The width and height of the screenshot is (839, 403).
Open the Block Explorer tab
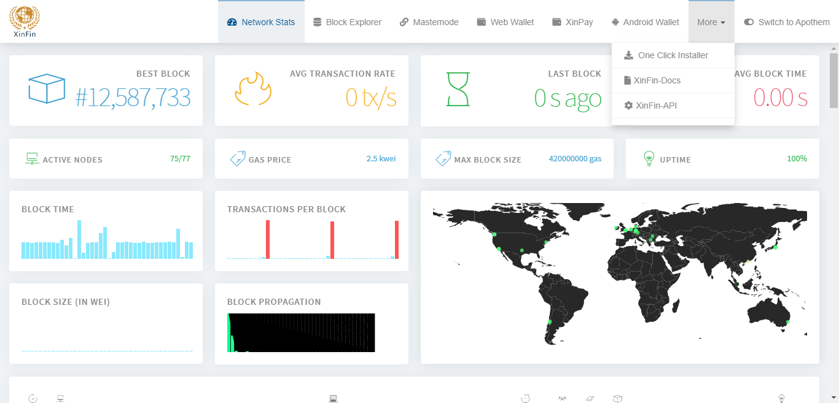(347, 22)
